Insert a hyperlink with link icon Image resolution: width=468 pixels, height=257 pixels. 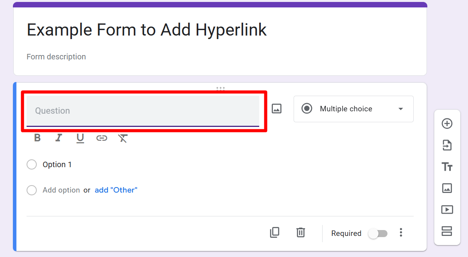102,138
